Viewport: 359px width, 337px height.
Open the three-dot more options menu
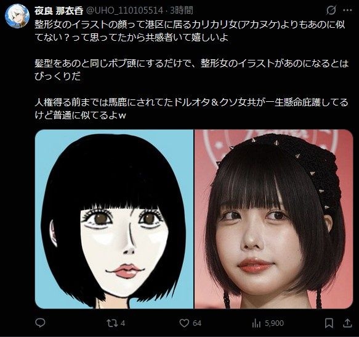tap(347, 10)
